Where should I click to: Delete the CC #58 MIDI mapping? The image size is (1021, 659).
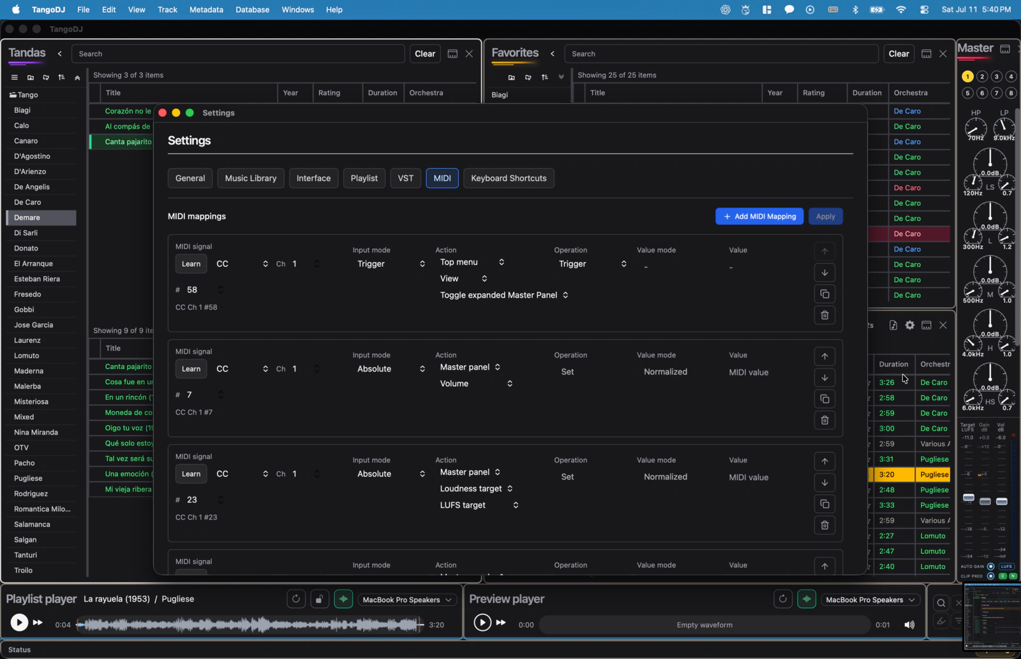[x=824, y=315]
